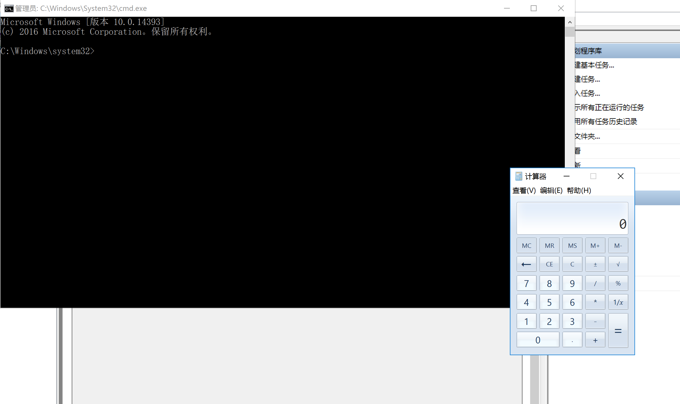The height and width of the screenshot is (404, 680).
Task: Click the calculator window title icon
Action: pos(519,176)
